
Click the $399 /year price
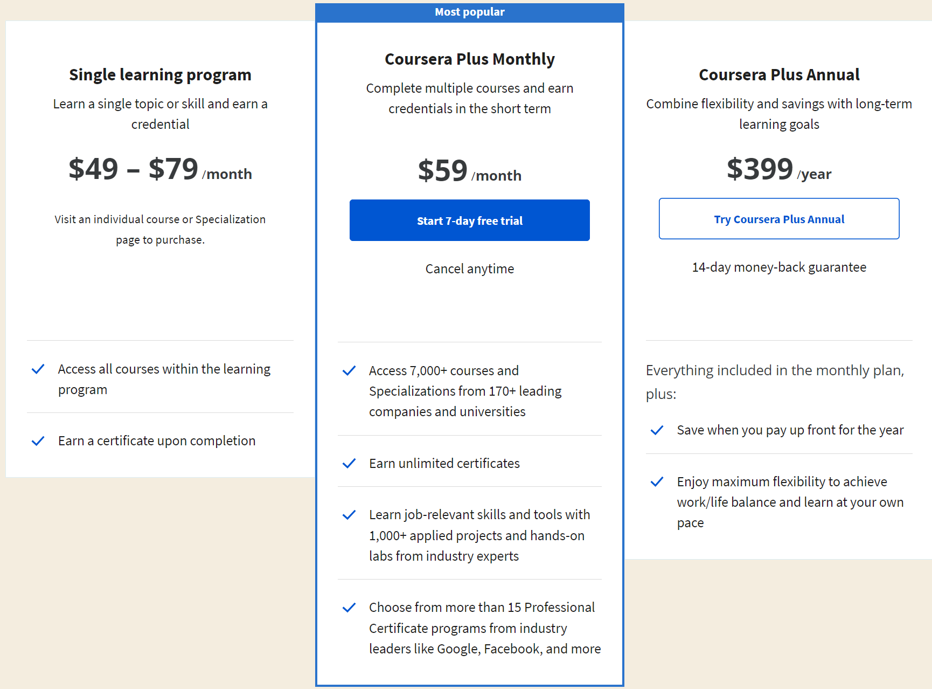779,169
